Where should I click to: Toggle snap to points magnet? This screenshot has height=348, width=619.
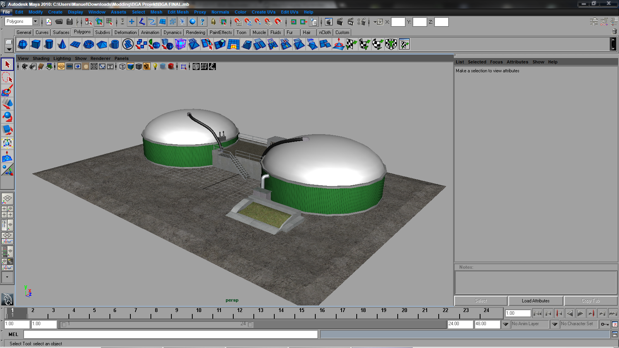point(258,22)
